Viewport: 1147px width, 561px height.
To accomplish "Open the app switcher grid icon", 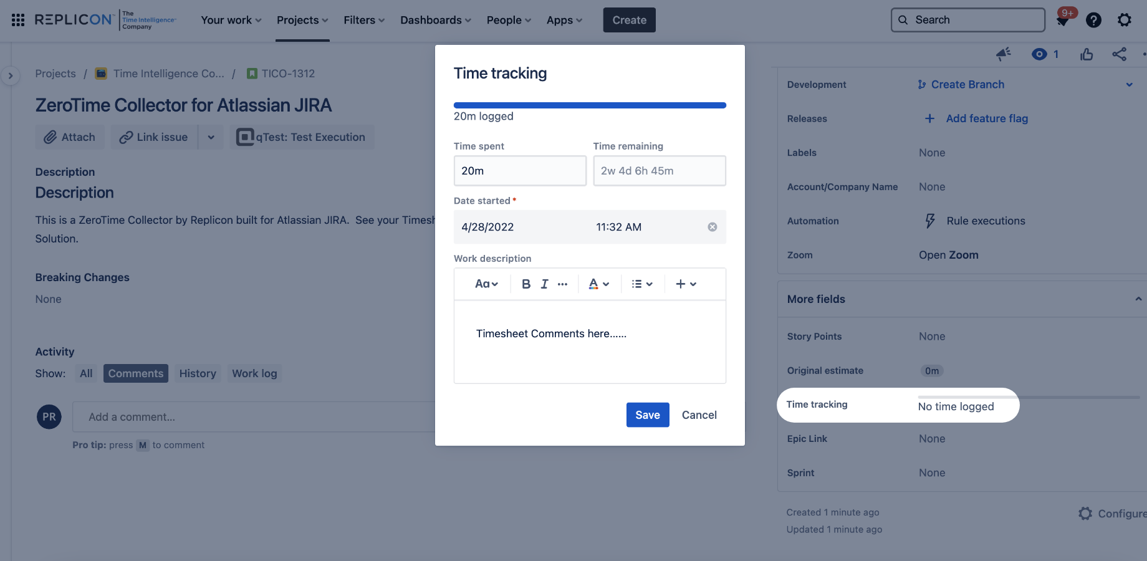I will (x=18, y=20).
